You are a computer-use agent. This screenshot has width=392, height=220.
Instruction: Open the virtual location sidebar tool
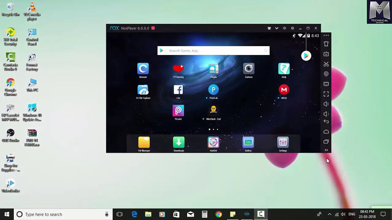click(x=326, y=74)
